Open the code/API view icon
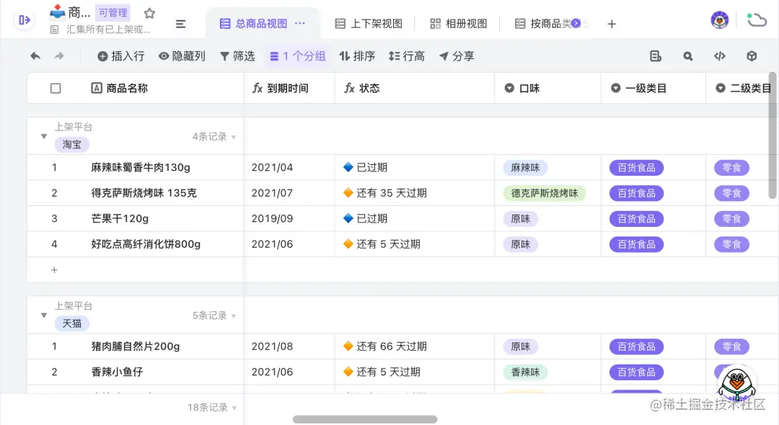This screenshot has width=779, height=425. click(x=719, y=55)
